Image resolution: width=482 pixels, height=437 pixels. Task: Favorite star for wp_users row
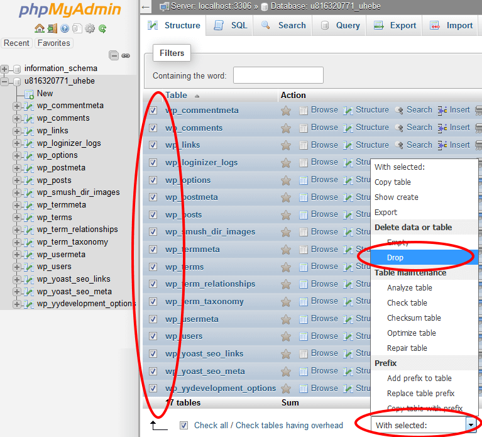tap(286, 336)
